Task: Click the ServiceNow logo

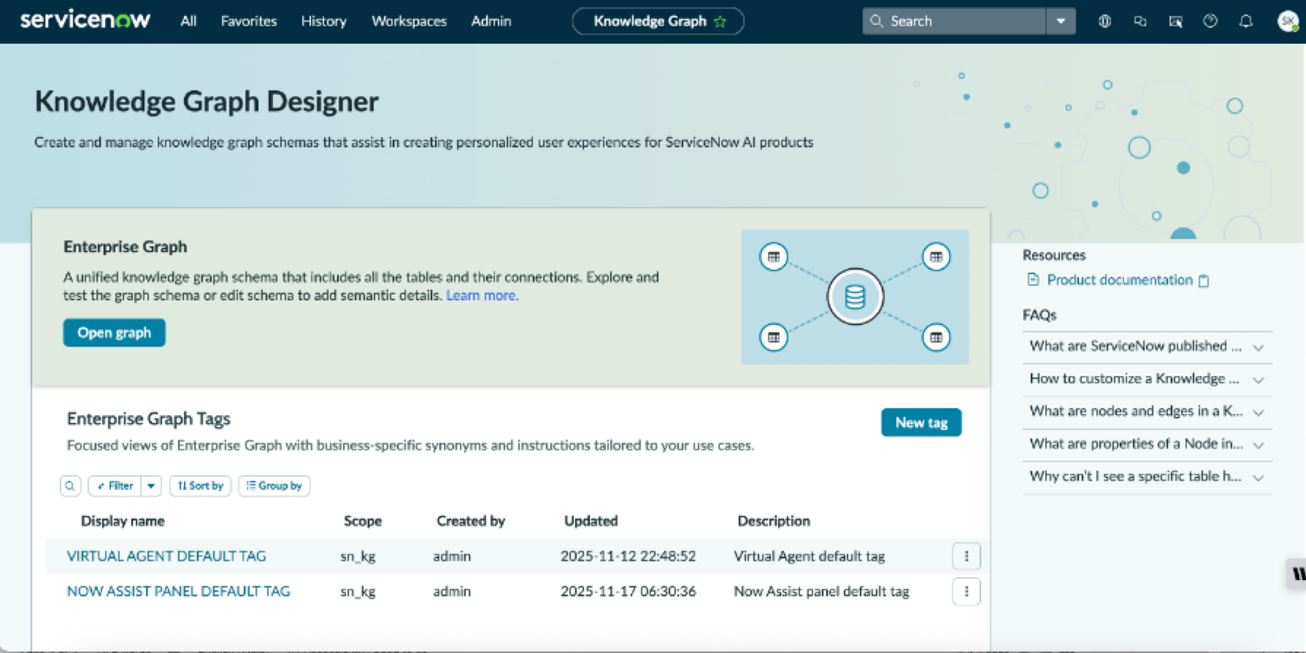Action: 85,21
